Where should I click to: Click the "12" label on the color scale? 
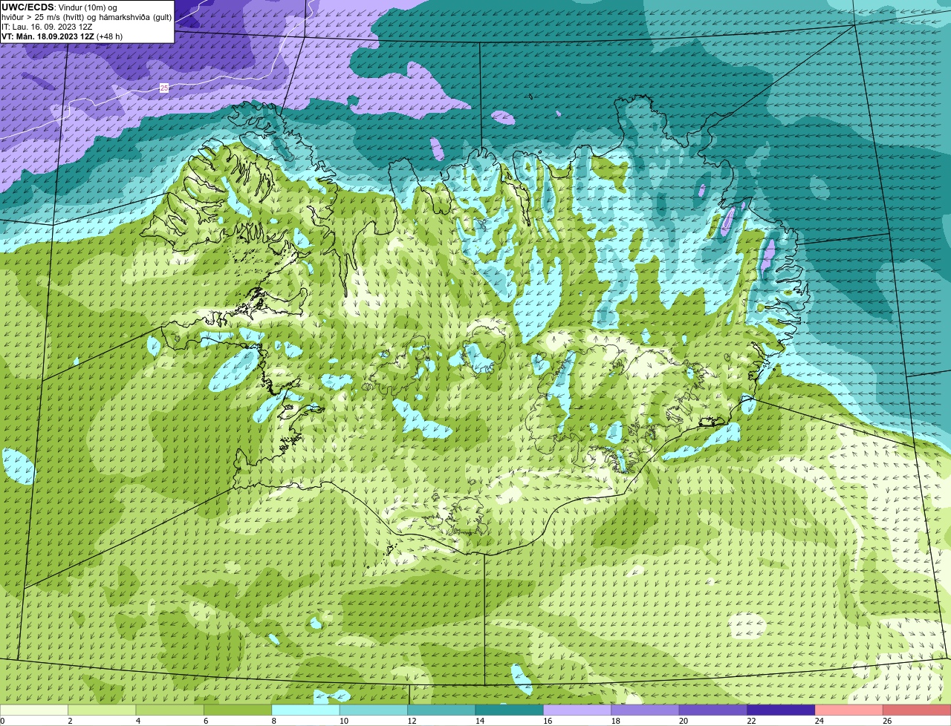coord(412,721)
